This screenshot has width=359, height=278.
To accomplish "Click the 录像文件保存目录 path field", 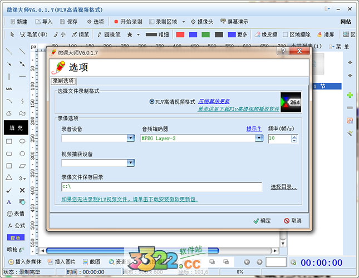I will [161, 187].
